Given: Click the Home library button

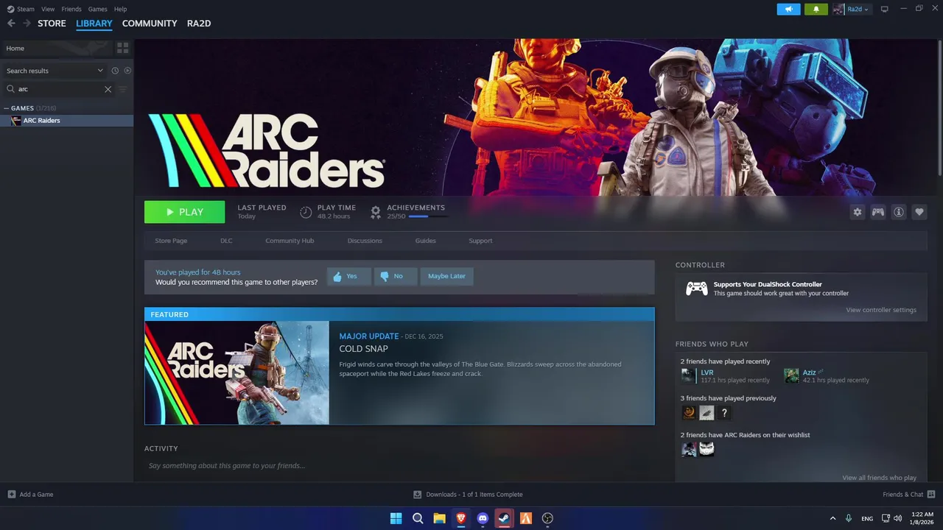Looking at the screenshot, I should (x=56, y=48).
